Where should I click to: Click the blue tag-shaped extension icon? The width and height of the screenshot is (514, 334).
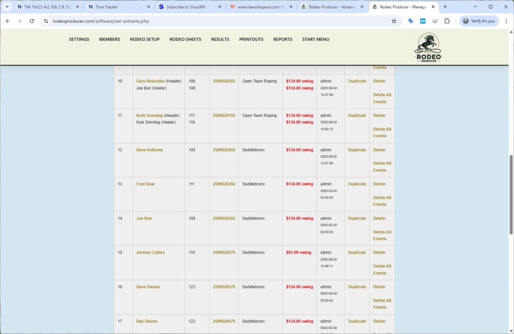411,21
